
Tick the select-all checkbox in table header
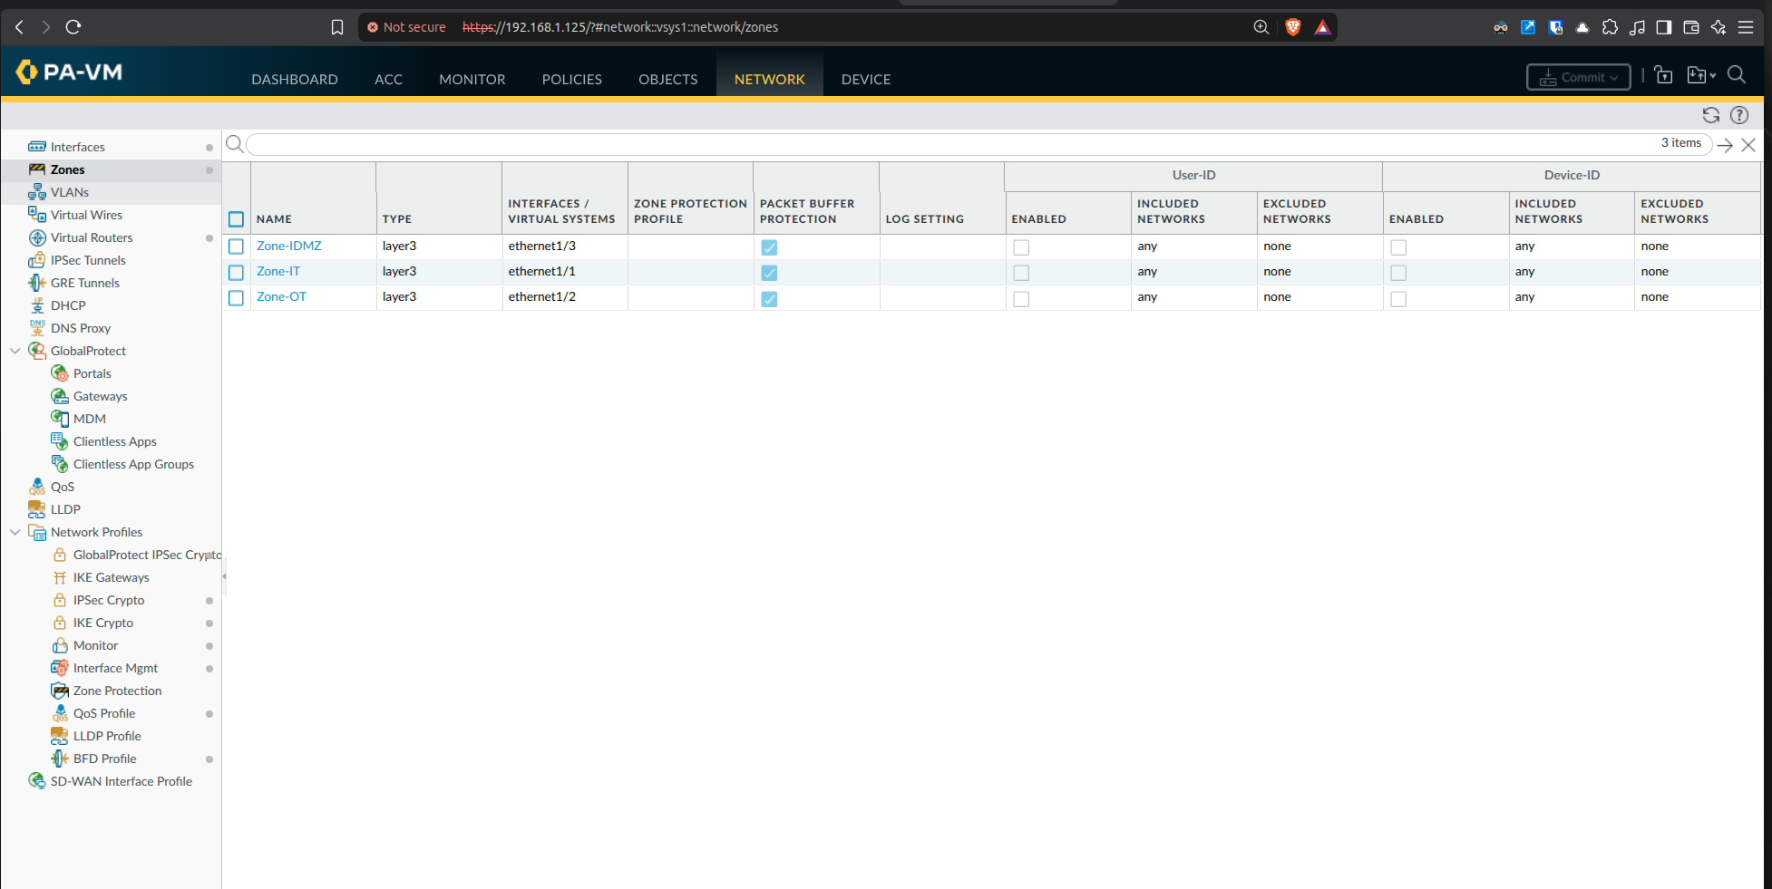coord(236,219)
